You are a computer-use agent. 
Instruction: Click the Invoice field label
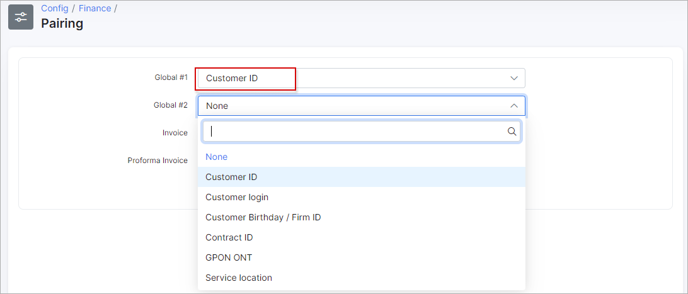[x=175, y=133]
